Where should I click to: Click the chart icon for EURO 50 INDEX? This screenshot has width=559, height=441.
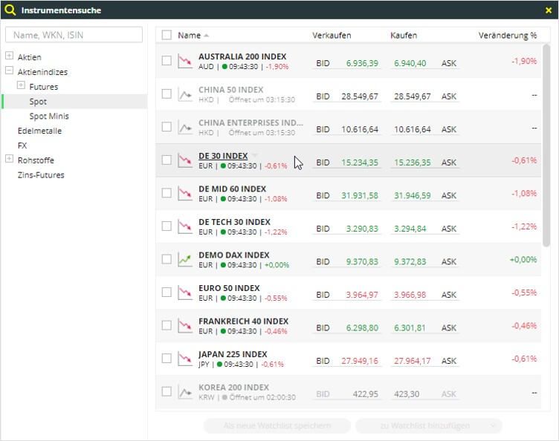point(185,293)
